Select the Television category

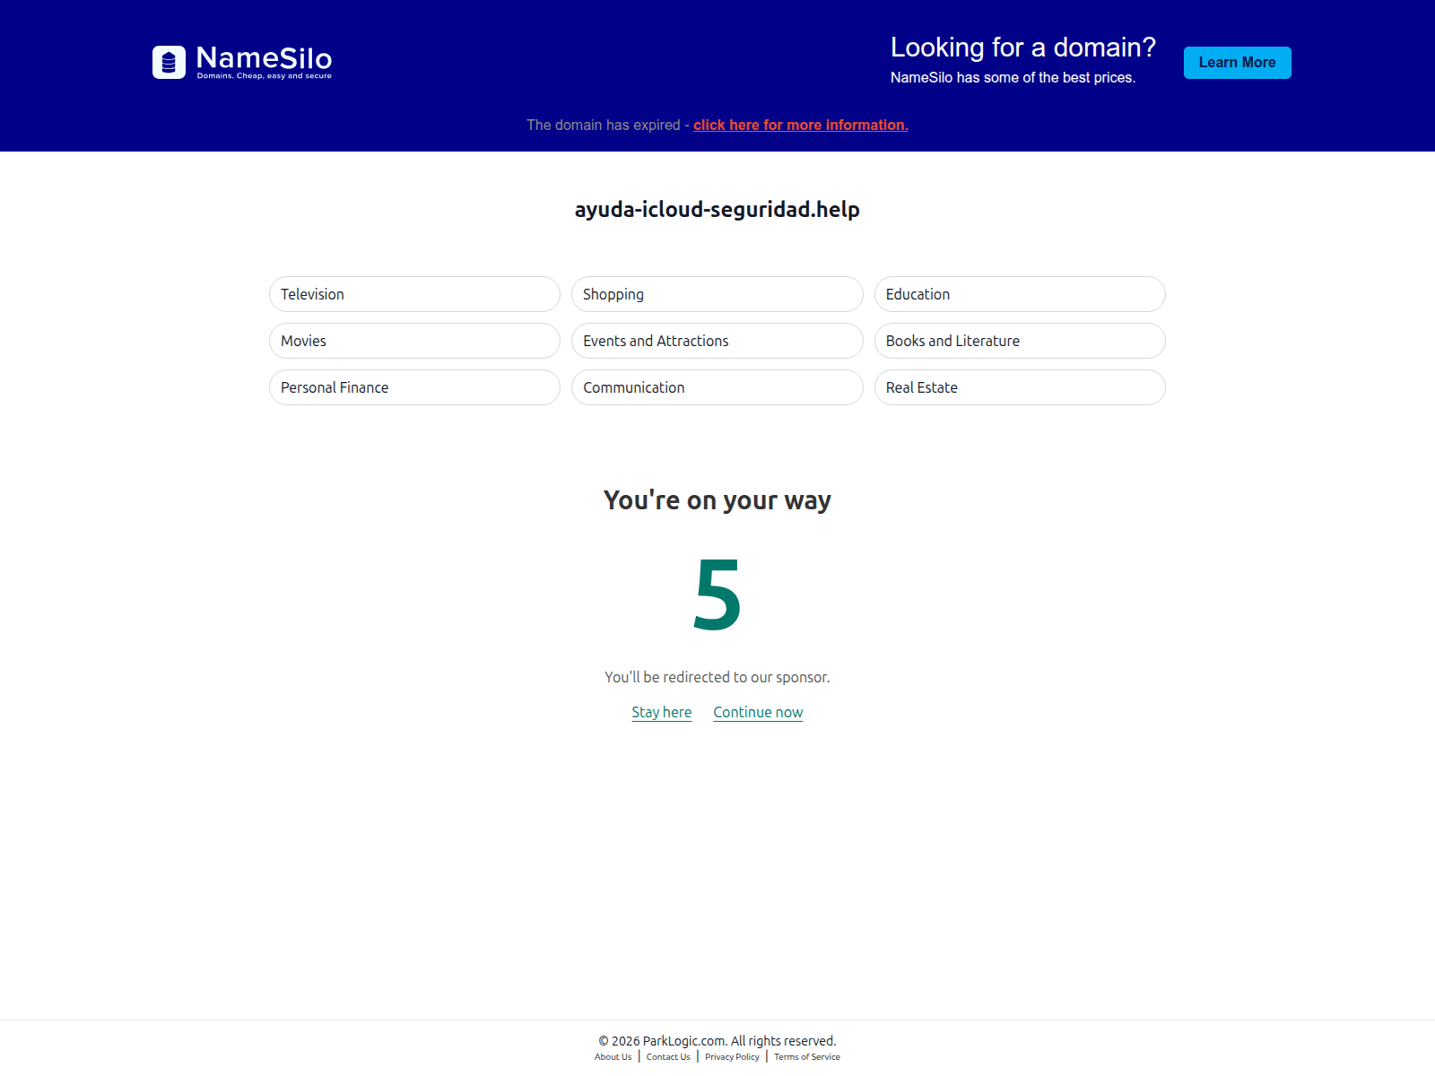tap(414, 294)
